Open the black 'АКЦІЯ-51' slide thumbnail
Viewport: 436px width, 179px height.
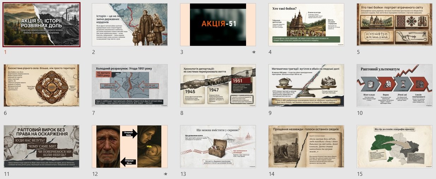tap(218, 25)
